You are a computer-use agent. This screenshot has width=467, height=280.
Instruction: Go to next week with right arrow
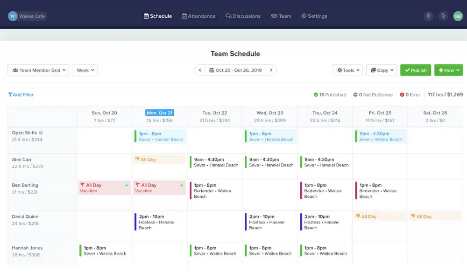point(271,70)
